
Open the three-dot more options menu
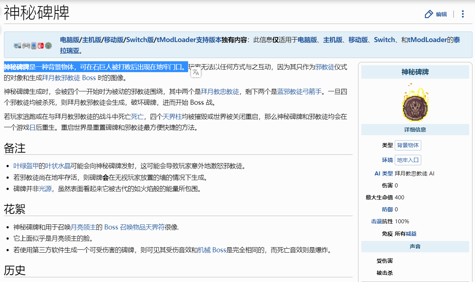(462, 14)
